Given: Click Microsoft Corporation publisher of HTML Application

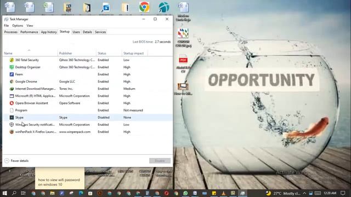Looking at the screenshot, I should point(75,96).
